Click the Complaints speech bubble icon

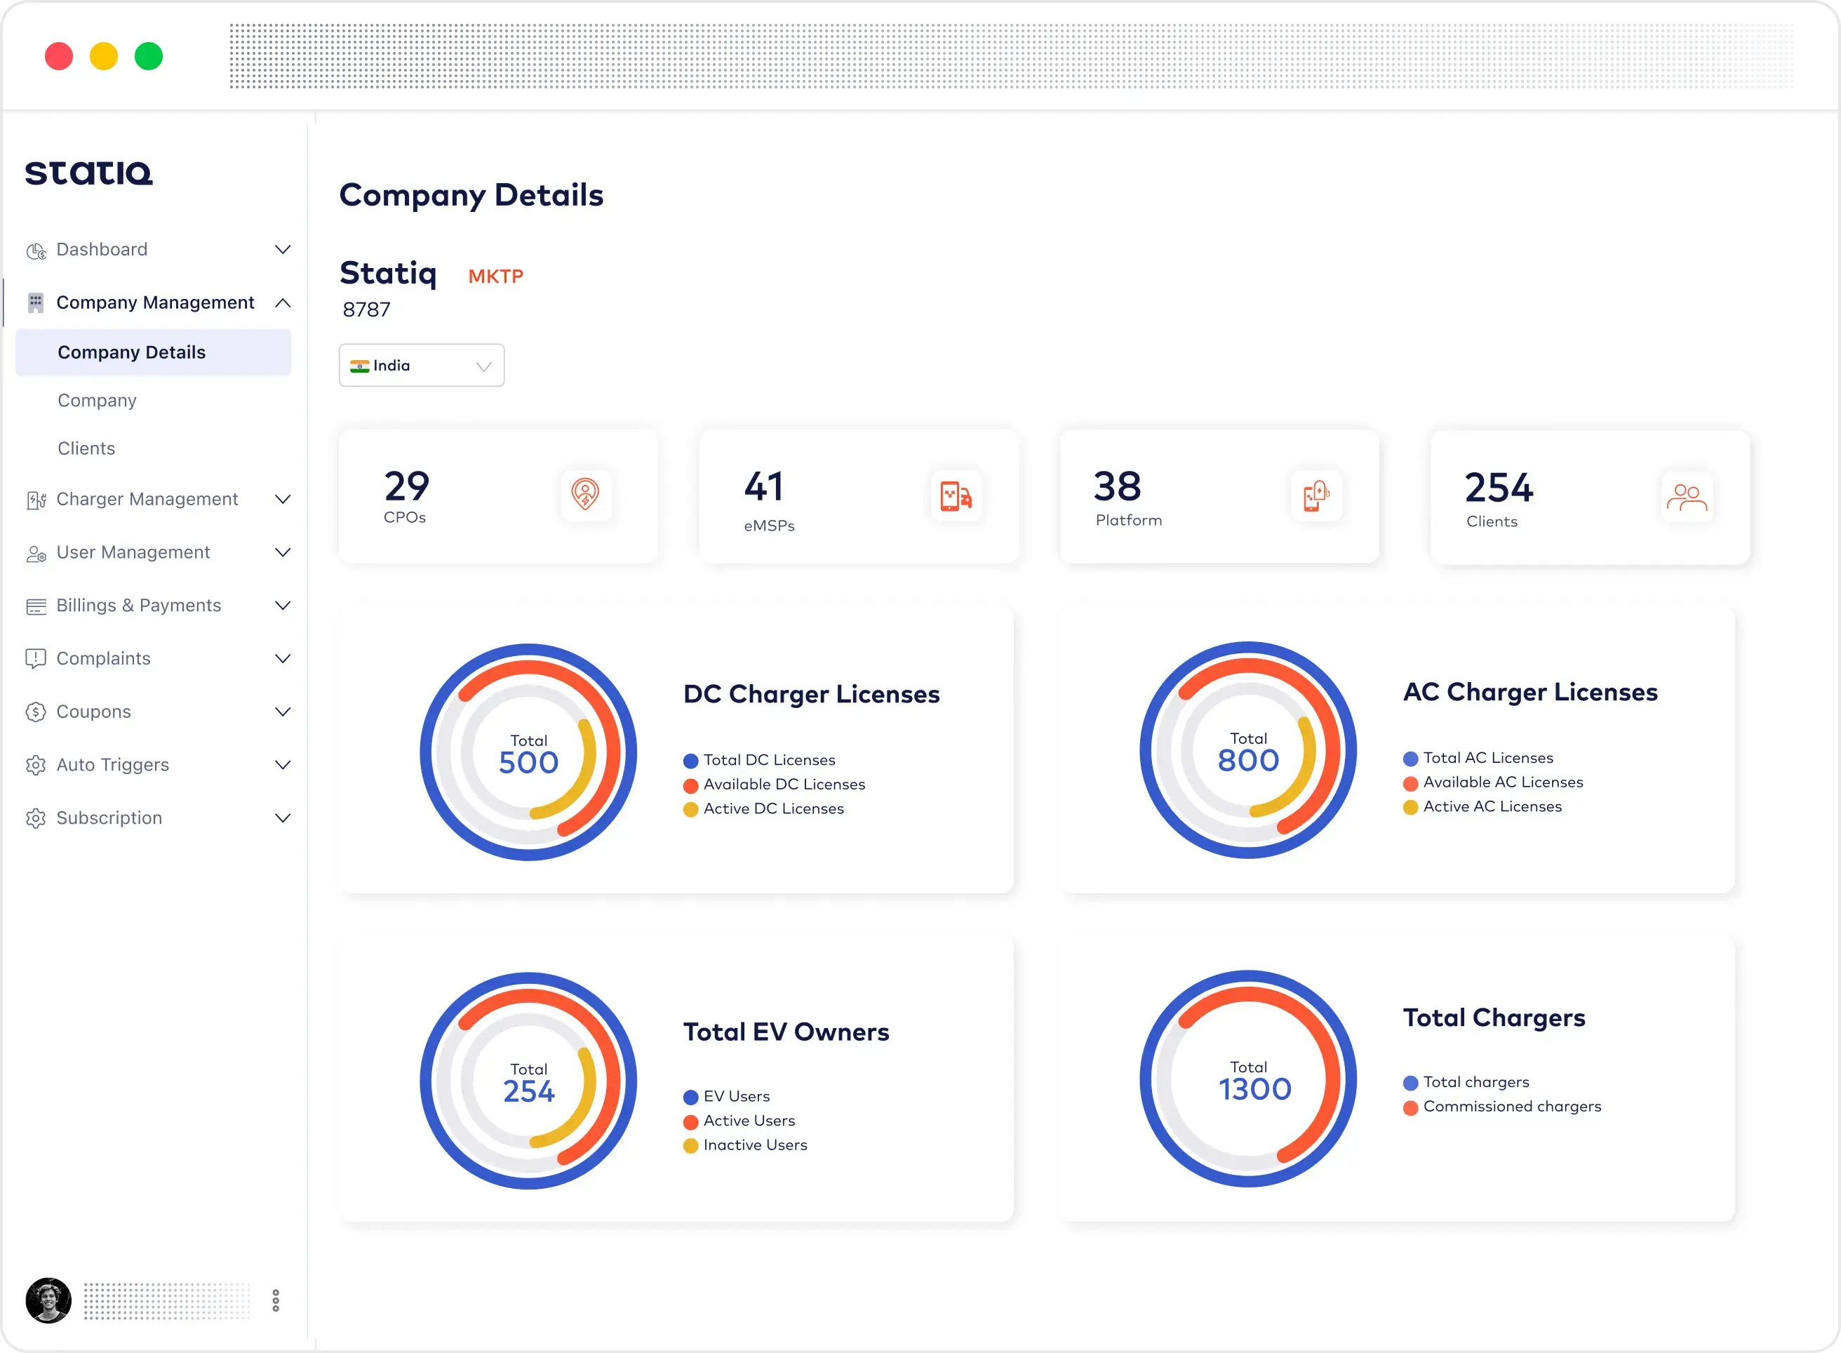pyautogui.click(x=36, y=659)
